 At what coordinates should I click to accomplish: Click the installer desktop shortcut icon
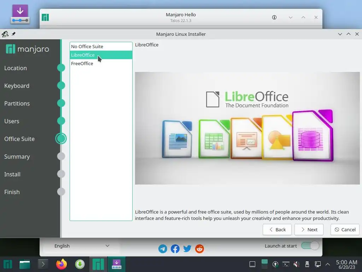click(x=20, y=14)
